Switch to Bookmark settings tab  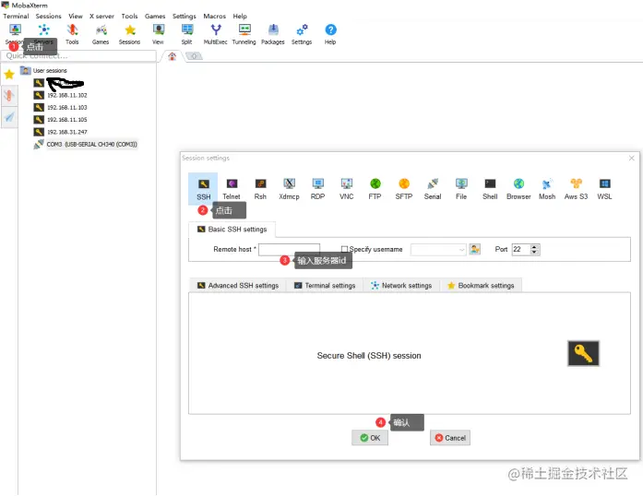click(481, 285)
